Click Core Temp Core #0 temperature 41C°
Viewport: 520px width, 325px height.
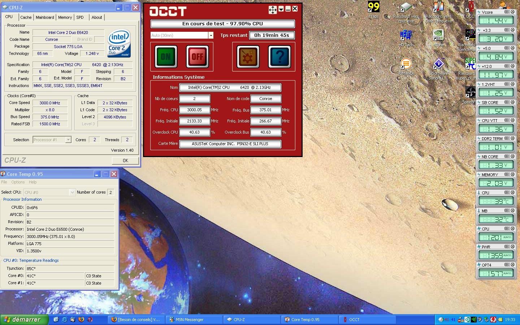click(55, 276)
